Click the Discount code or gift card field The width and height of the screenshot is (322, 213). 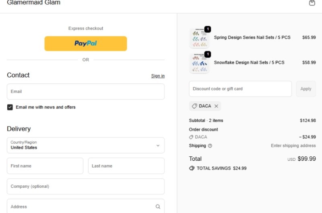pos(240,89)
